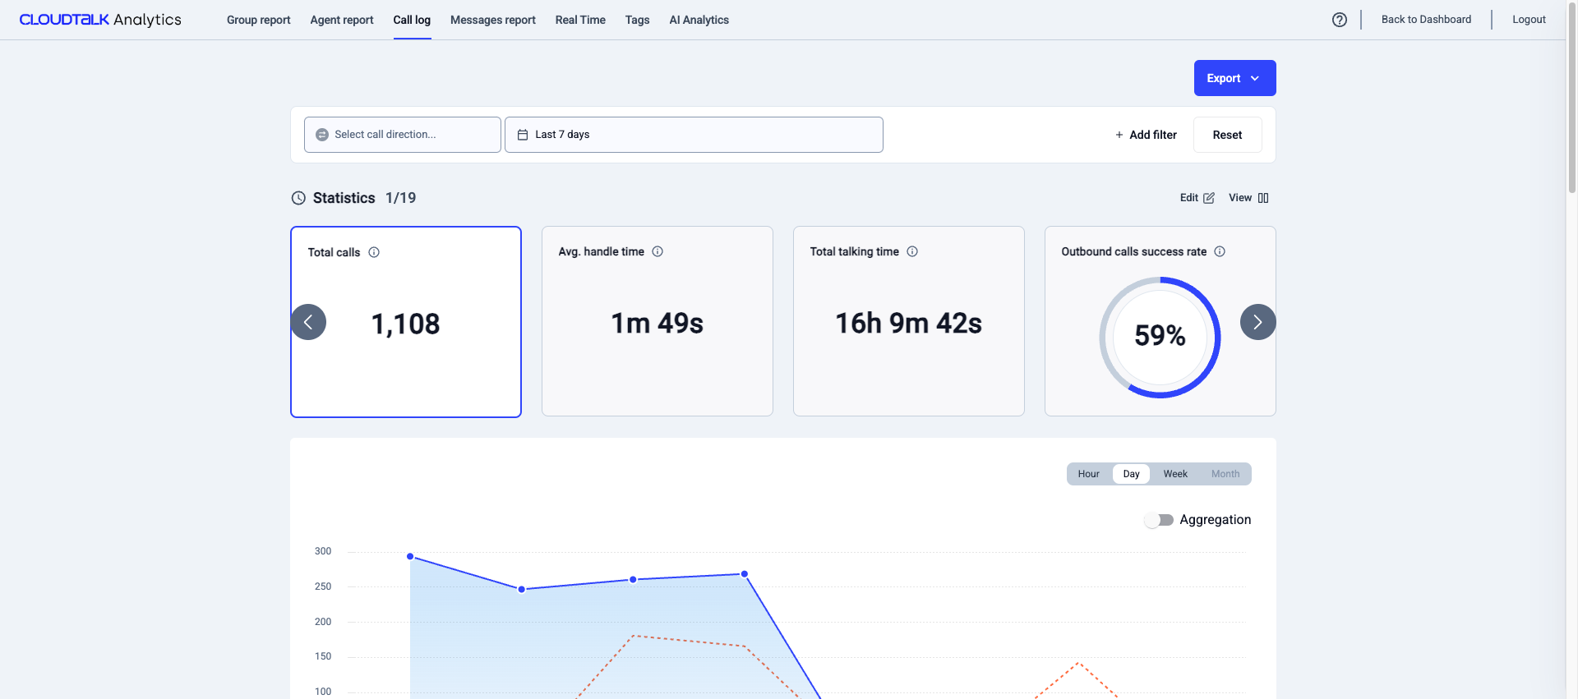Click the fourth chart point, the last one at its peak
This screenshot has width=1578, height=699.
coord(745,574)
